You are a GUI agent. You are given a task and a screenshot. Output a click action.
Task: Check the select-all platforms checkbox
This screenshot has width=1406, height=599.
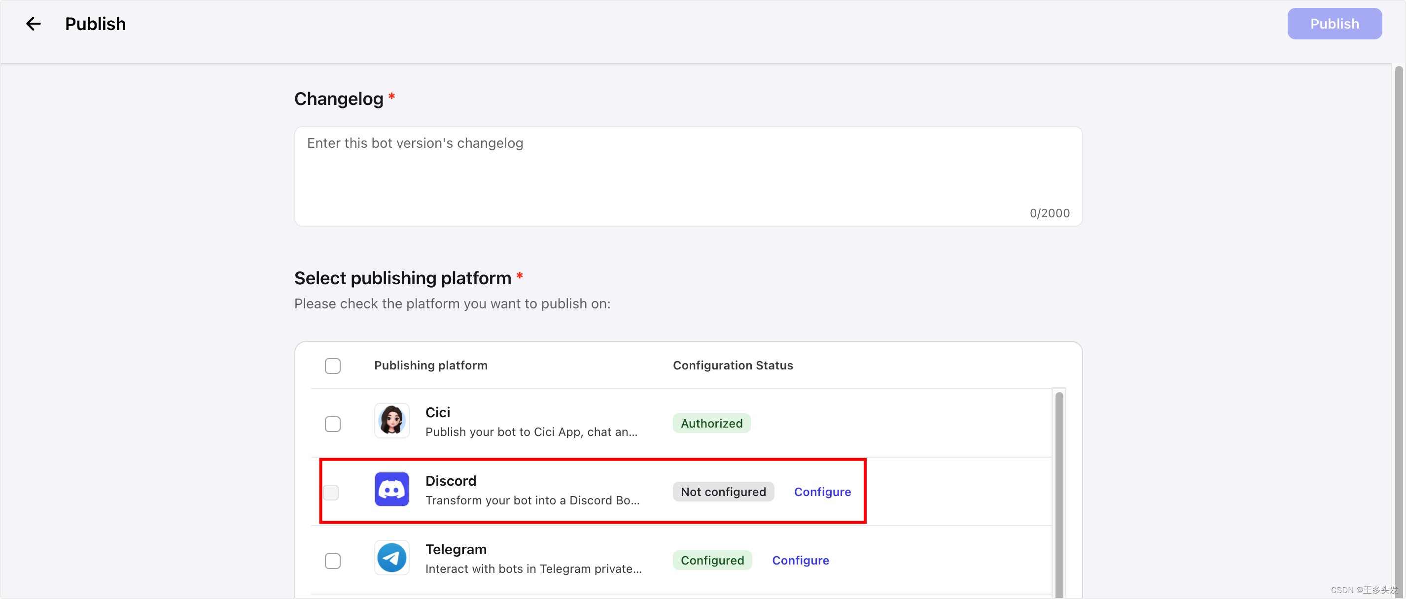pyautogui.click(x=332, y=366)
